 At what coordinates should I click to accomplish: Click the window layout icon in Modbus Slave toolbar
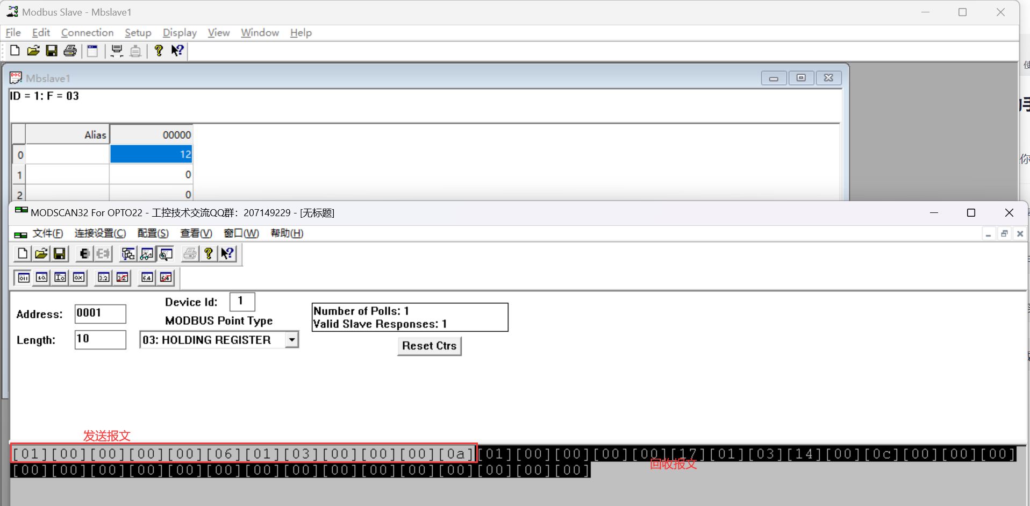pyautogui.click(x=92, y=51)
